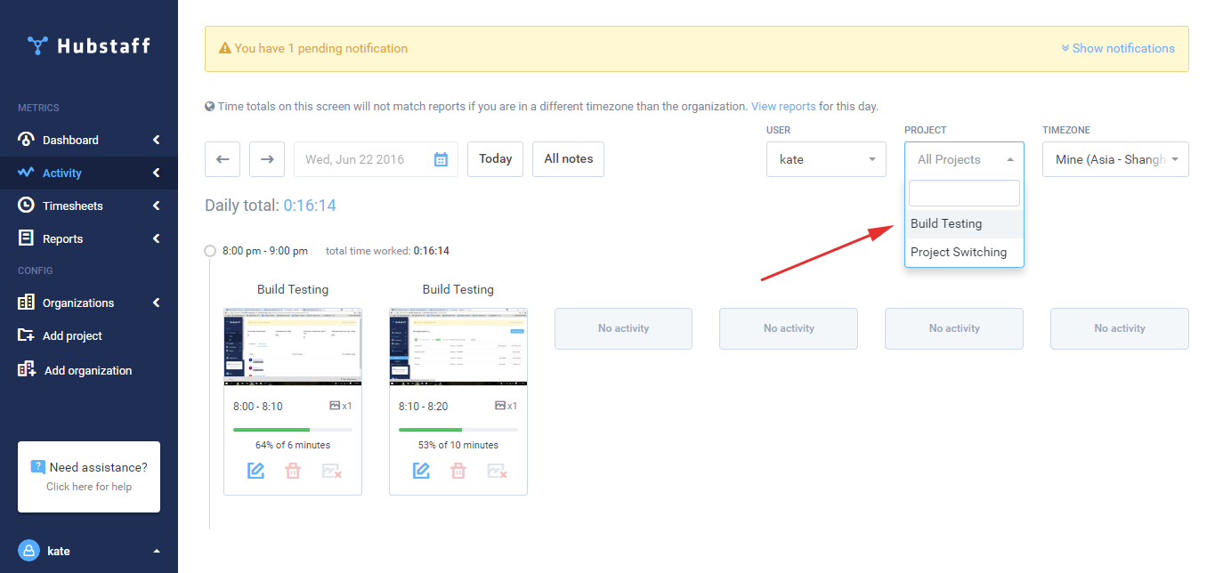The height and width of the screenshot is (573, 1215).
Task: Open the TIMEZONE dropdown
Action: tap(1115, 158)
